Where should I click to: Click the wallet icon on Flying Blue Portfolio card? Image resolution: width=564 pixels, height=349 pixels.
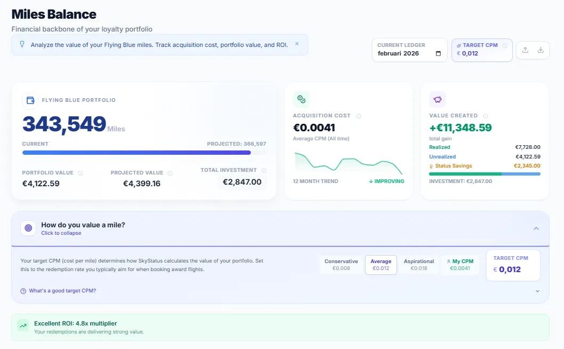pos(31,100)
